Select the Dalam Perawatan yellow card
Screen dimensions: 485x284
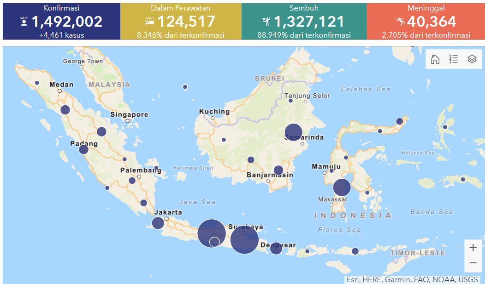181,21
